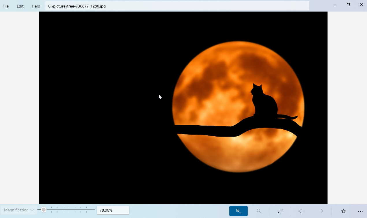Click the magnification slider handle
The height and width of the screenshot is (218, 367).
[44, 210]
